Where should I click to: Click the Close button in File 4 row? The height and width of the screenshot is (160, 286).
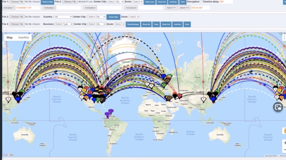pyautogui.click(x=156, y=24)
